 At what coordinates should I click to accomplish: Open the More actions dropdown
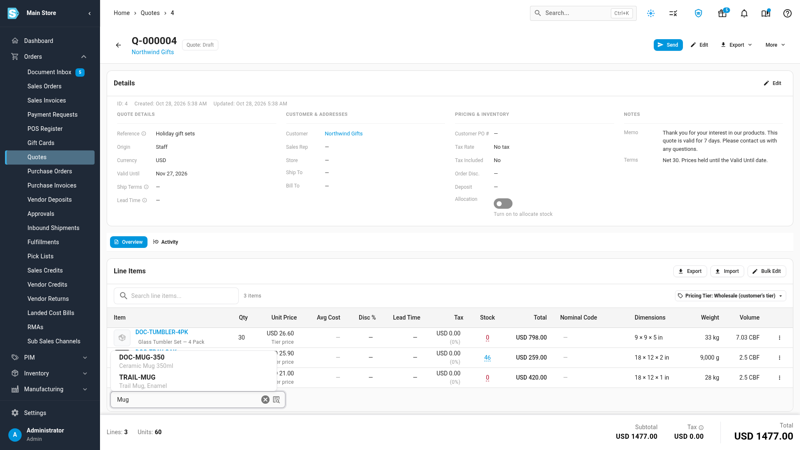click(x=775, y=45)
